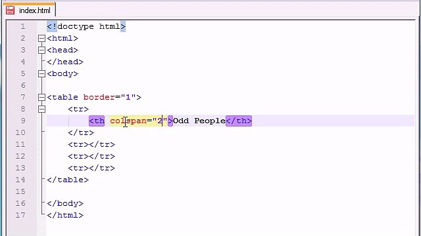Click line number 9 in the margin

(x=23, y=121)
